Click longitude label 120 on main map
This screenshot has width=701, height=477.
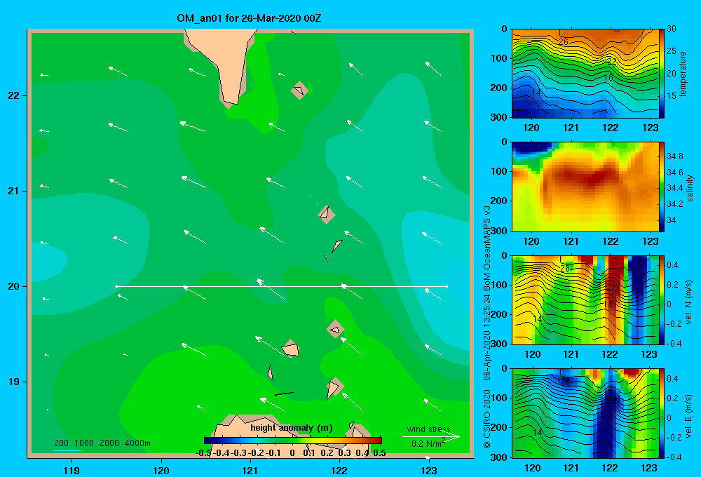click(161, 470)
